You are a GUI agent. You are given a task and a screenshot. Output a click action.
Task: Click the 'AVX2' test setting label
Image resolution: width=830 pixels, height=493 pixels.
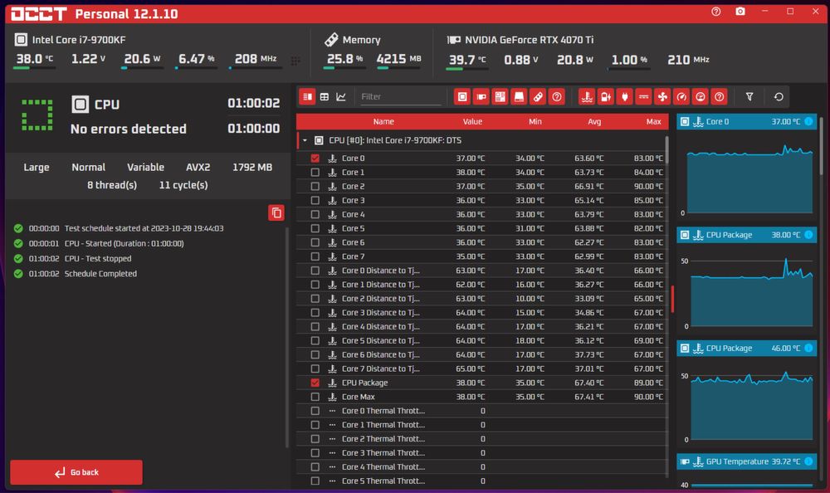point(198,168)
